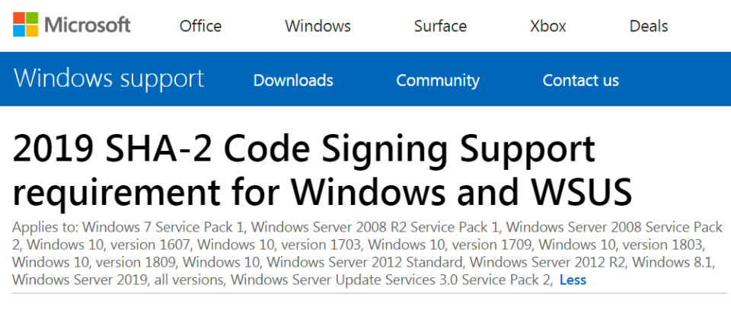Switch to the Community section
Image resolution: width=731 pixels, height=320 pixels.
[x=438, y=80]
